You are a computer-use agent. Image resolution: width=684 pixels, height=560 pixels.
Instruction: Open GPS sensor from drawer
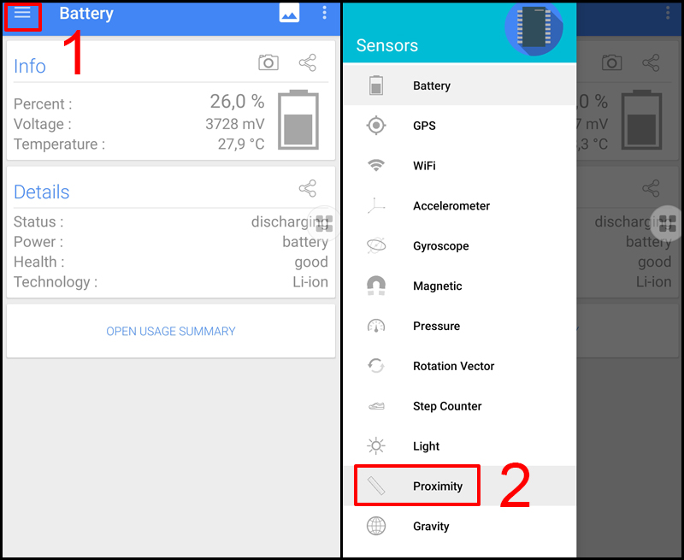459,126
